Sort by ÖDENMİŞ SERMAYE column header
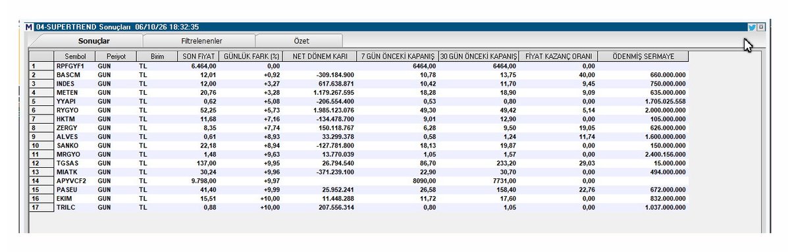Screen dimensions: 790x252 pyautogui.click(x=643, y=57)
